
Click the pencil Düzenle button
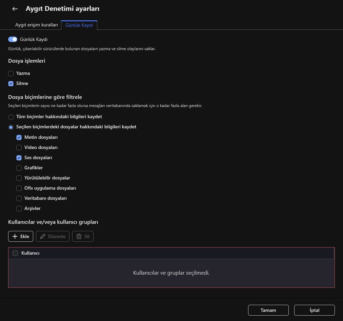(x=53, y=236)
